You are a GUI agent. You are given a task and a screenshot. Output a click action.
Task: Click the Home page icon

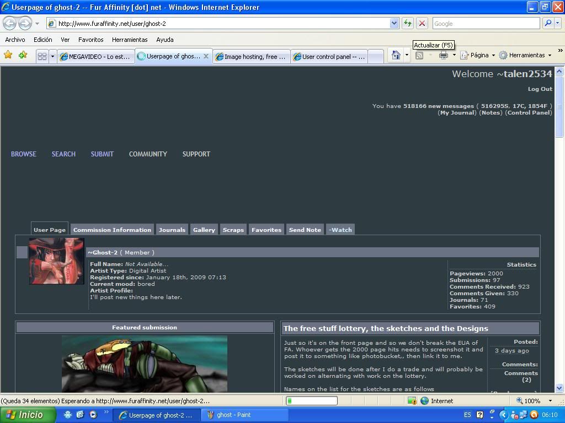click(396, 55)
